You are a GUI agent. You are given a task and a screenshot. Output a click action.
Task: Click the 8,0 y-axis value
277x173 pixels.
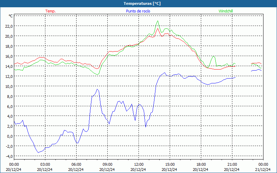[x=10, y=97]
